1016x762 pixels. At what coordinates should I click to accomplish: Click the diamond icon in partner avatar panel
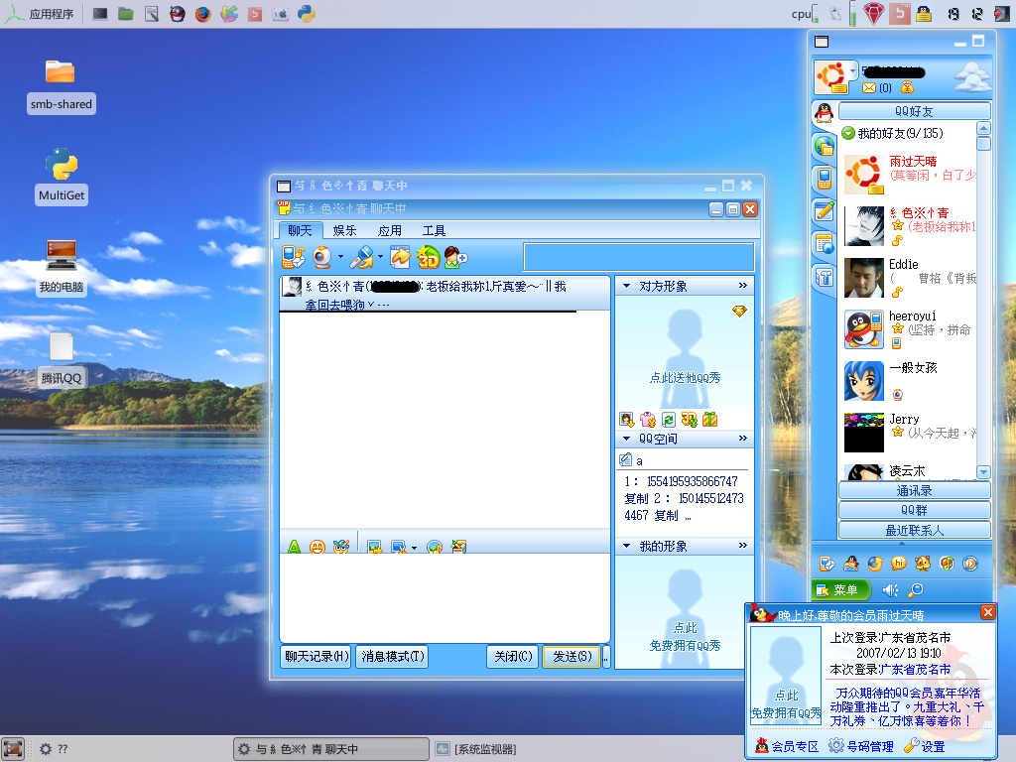click(x=739, y=312)
